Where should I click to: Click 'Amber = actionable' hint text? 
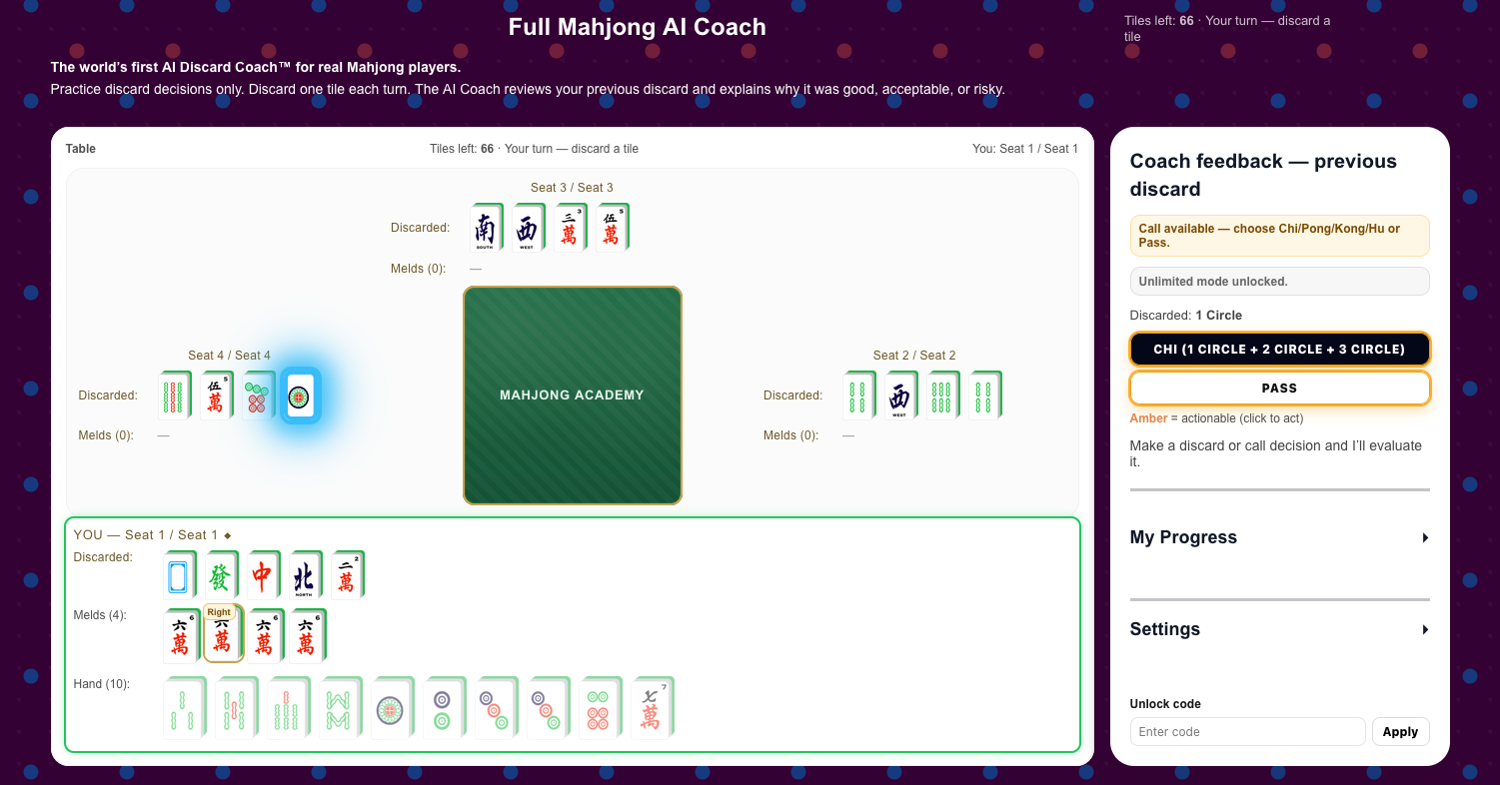[x=1216, y=418]
